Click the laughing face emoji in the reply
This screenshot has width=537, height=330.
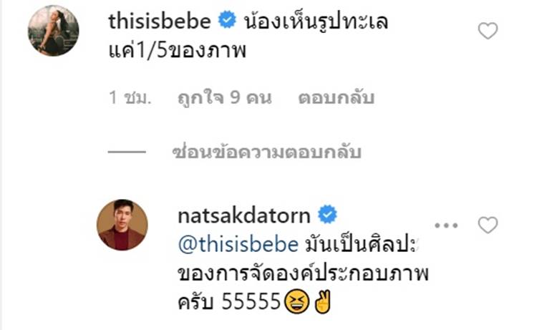(296, 302)
